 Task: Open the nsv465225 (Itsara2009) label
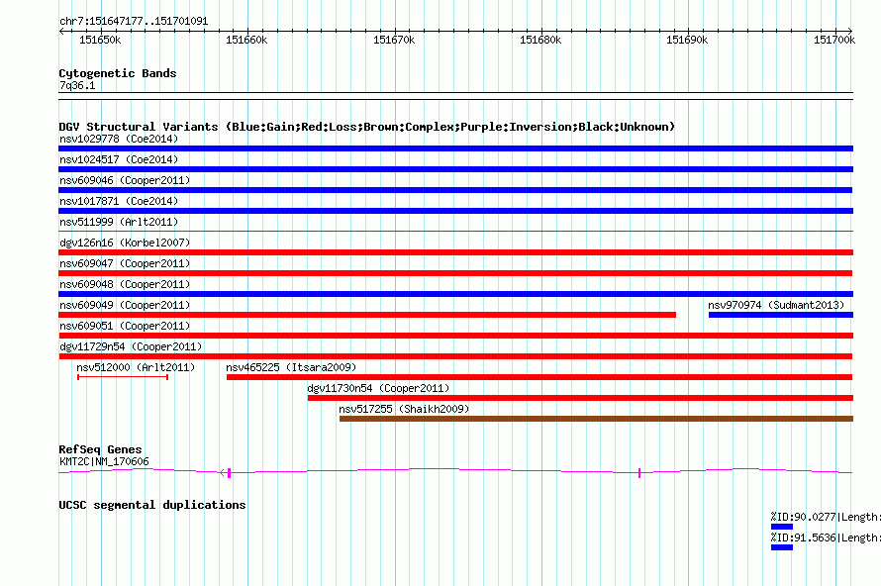291,367
